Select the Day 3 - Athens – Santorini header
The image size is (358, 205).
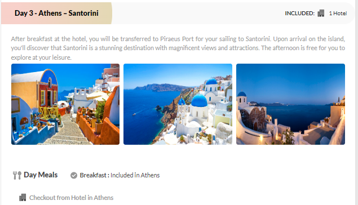[x=56, y=13]
